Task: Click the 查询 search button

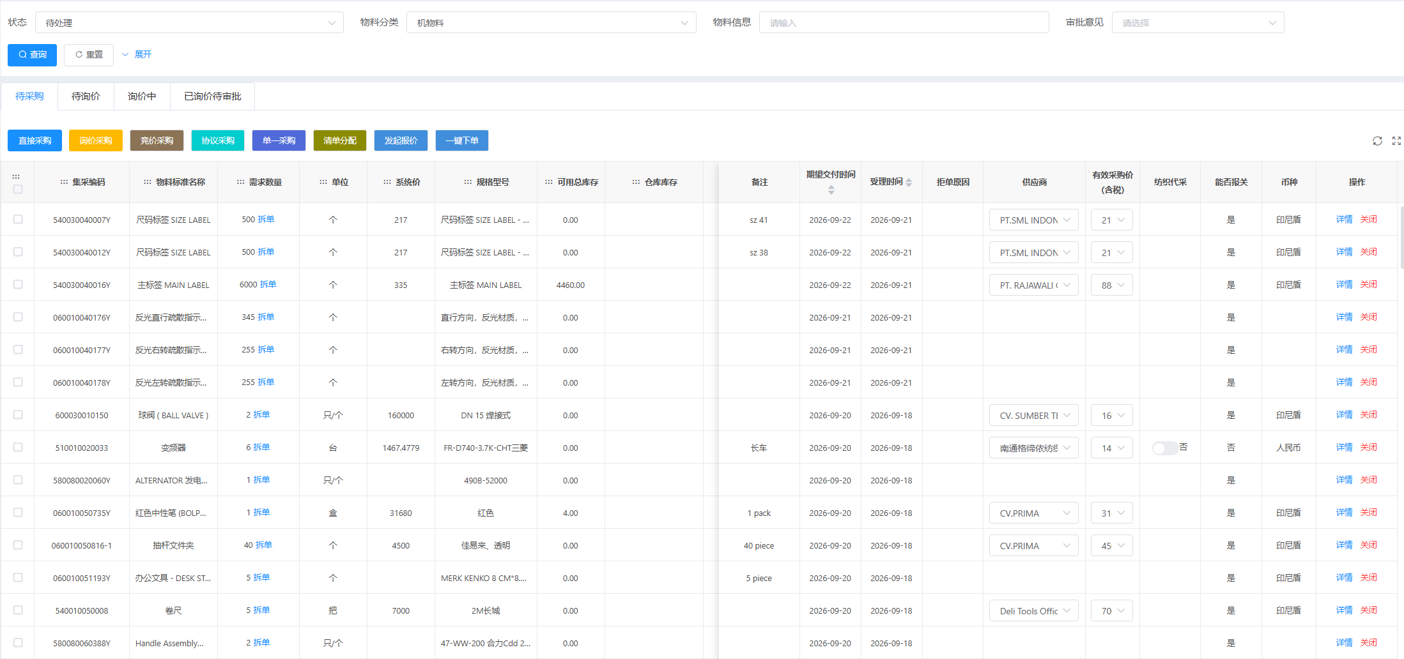Action: [32, 55]
